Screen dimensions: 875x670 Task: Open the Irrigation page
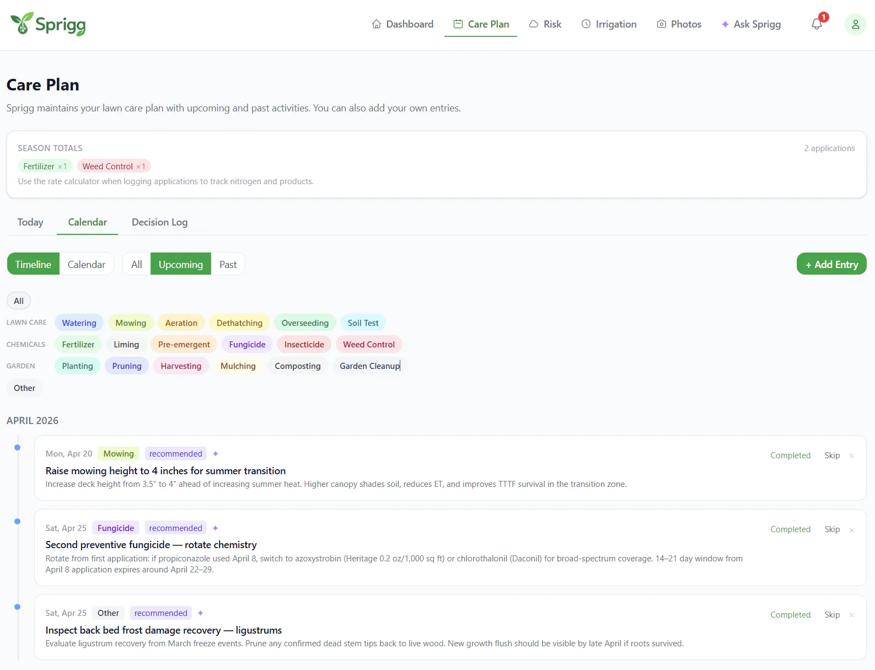click(x=609, y=24)
